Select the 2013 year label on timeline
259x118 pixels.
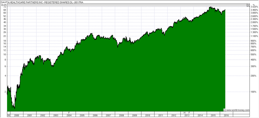point(187,116)
